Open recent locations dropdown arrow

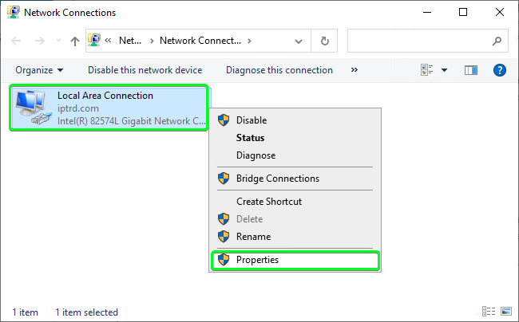tap(58, 41)
